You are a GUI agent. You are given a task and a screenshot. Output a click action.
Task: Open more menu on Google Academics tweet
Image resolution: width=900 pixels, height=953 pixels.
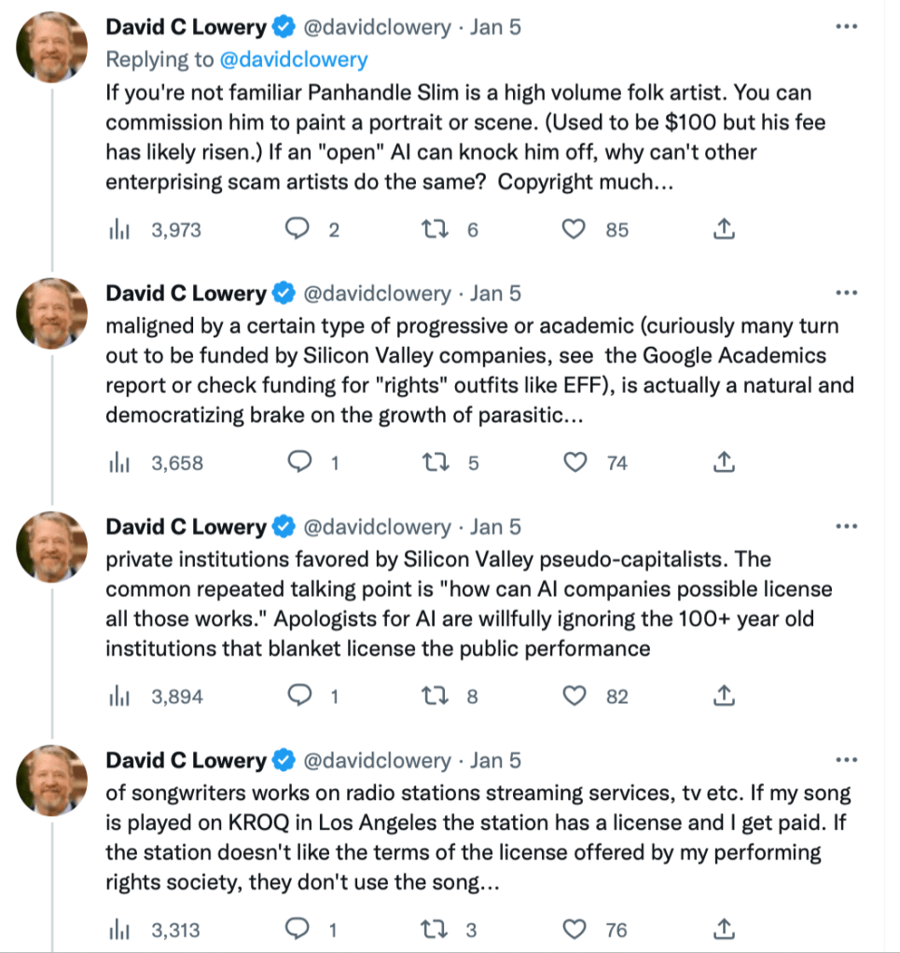coord(846,293)
